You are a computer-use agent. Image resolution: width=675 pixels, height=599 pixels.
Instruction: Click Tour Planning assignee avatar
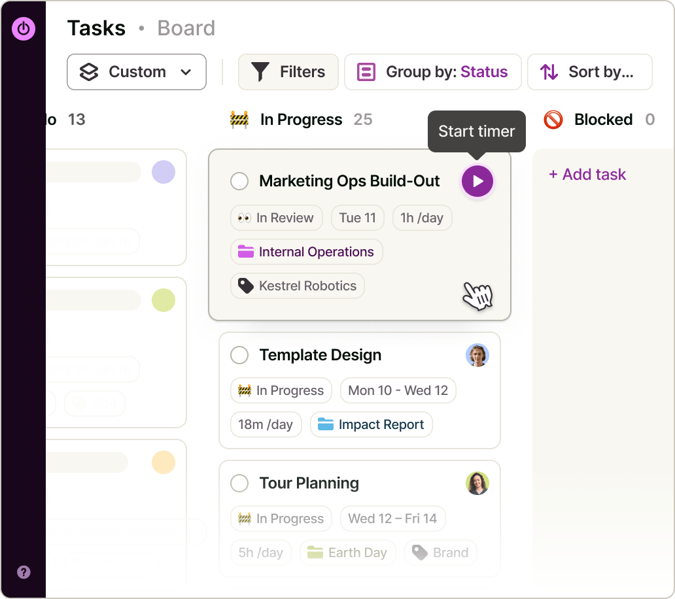tap(477, 483)
